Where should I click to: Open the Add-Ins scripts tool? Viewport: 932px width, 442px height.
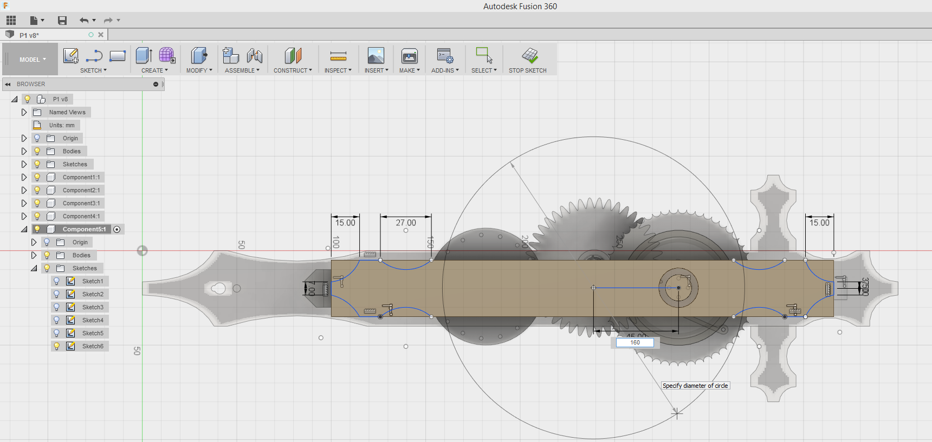click(x=445, y=55)
